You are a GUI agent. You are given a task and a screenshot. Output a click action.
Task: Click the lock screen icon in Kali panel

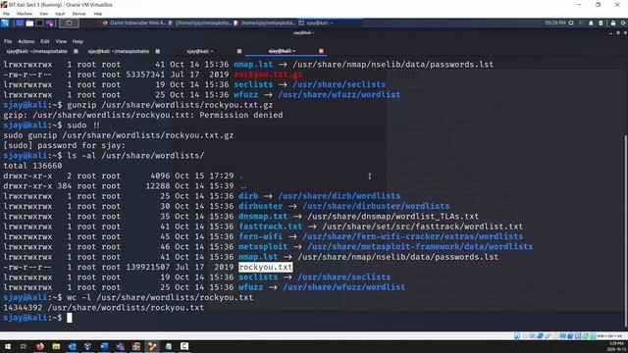613,24
